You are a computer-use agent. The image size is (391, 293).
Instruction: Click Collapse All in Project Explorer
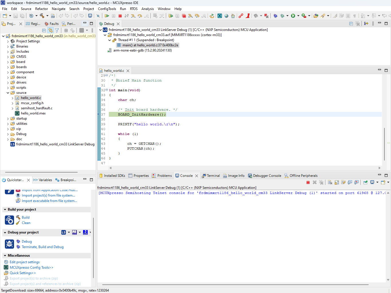tap(44, 30)
